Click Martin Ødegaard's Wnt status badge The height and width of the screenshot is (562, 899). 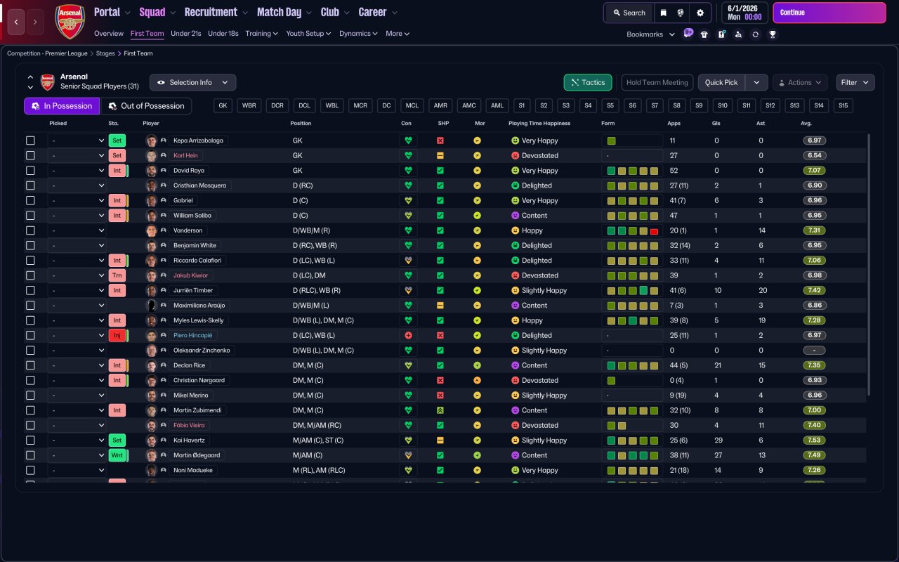(117, 455)
